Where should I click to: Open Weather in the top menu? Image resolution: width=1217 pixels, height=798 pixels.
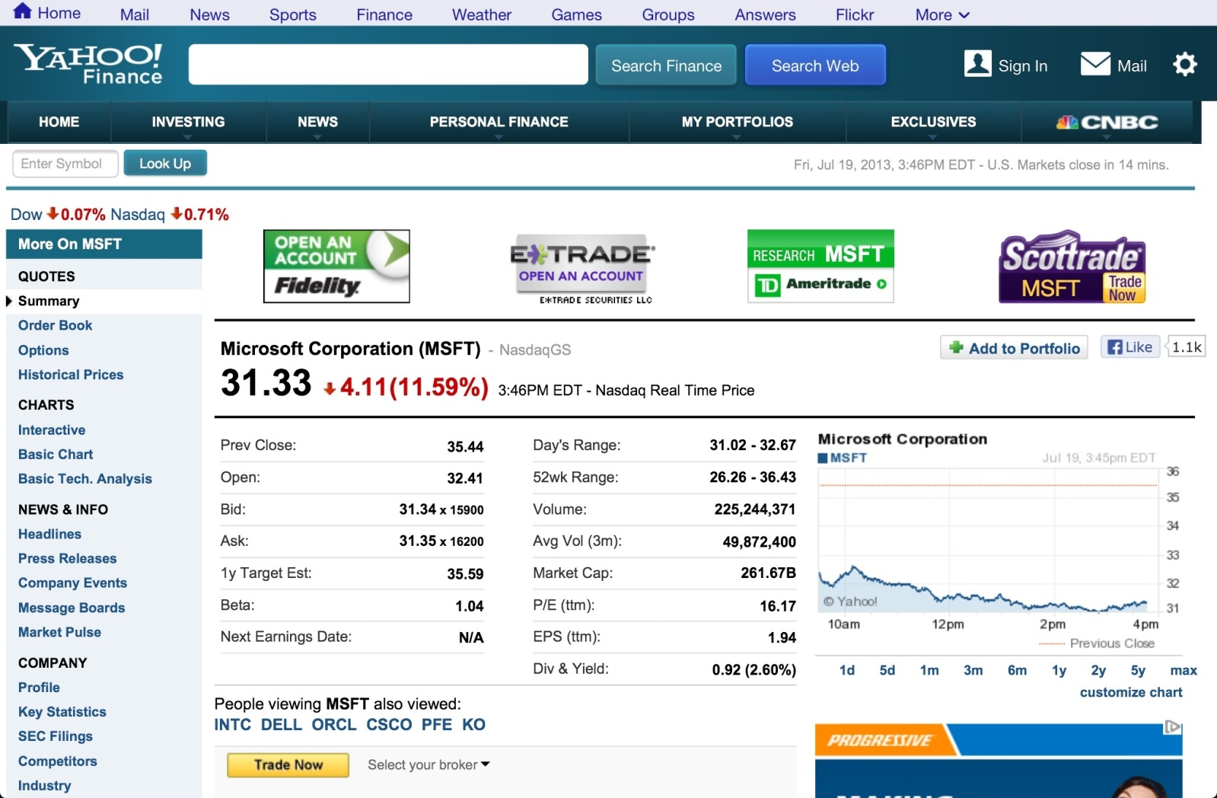pos(482,14)
